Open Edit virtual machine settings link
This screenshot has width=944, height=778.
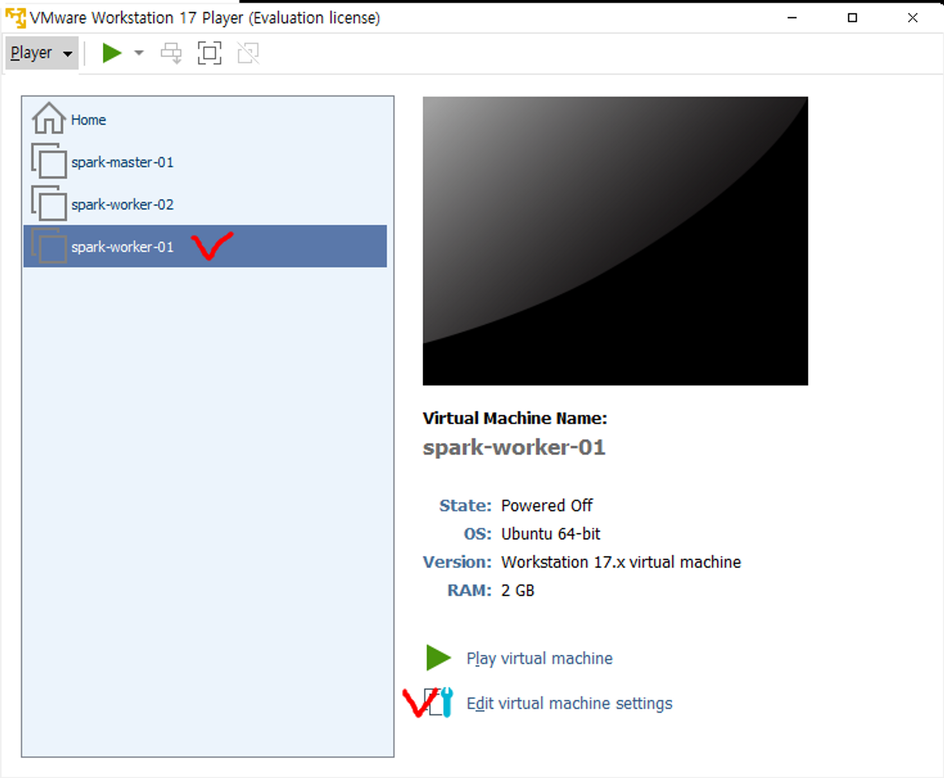tap(570, 704)
